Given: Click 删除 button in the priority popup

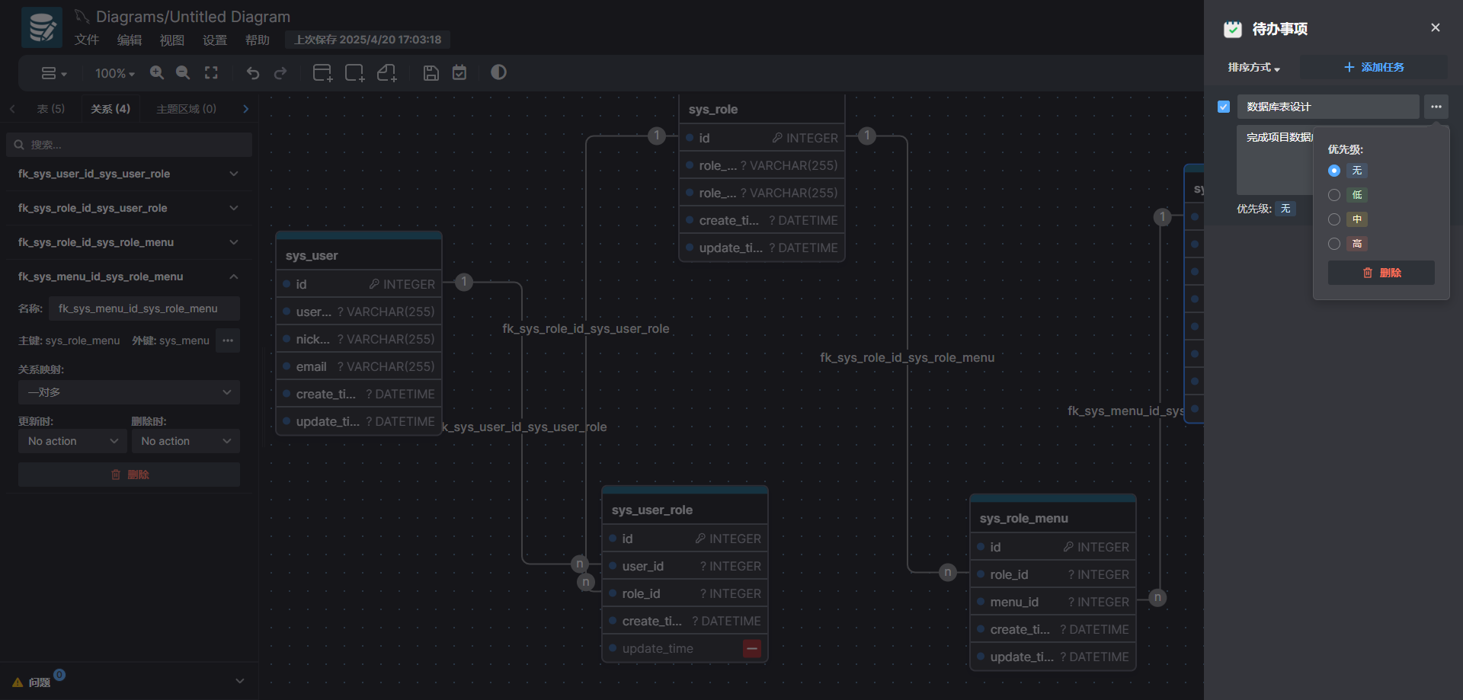Looking at the screenshot, I should (x=1381, y=273).
